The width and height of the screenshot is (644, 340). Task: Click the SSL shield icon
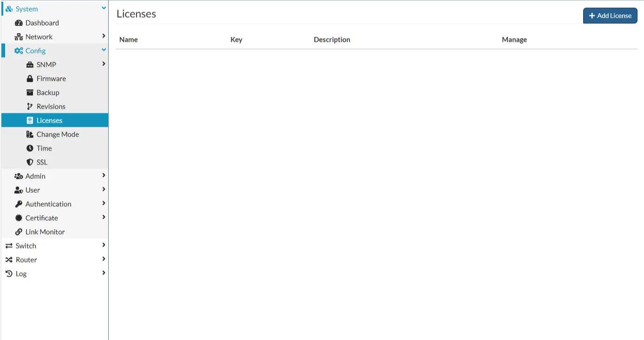(x=30, y=162)
